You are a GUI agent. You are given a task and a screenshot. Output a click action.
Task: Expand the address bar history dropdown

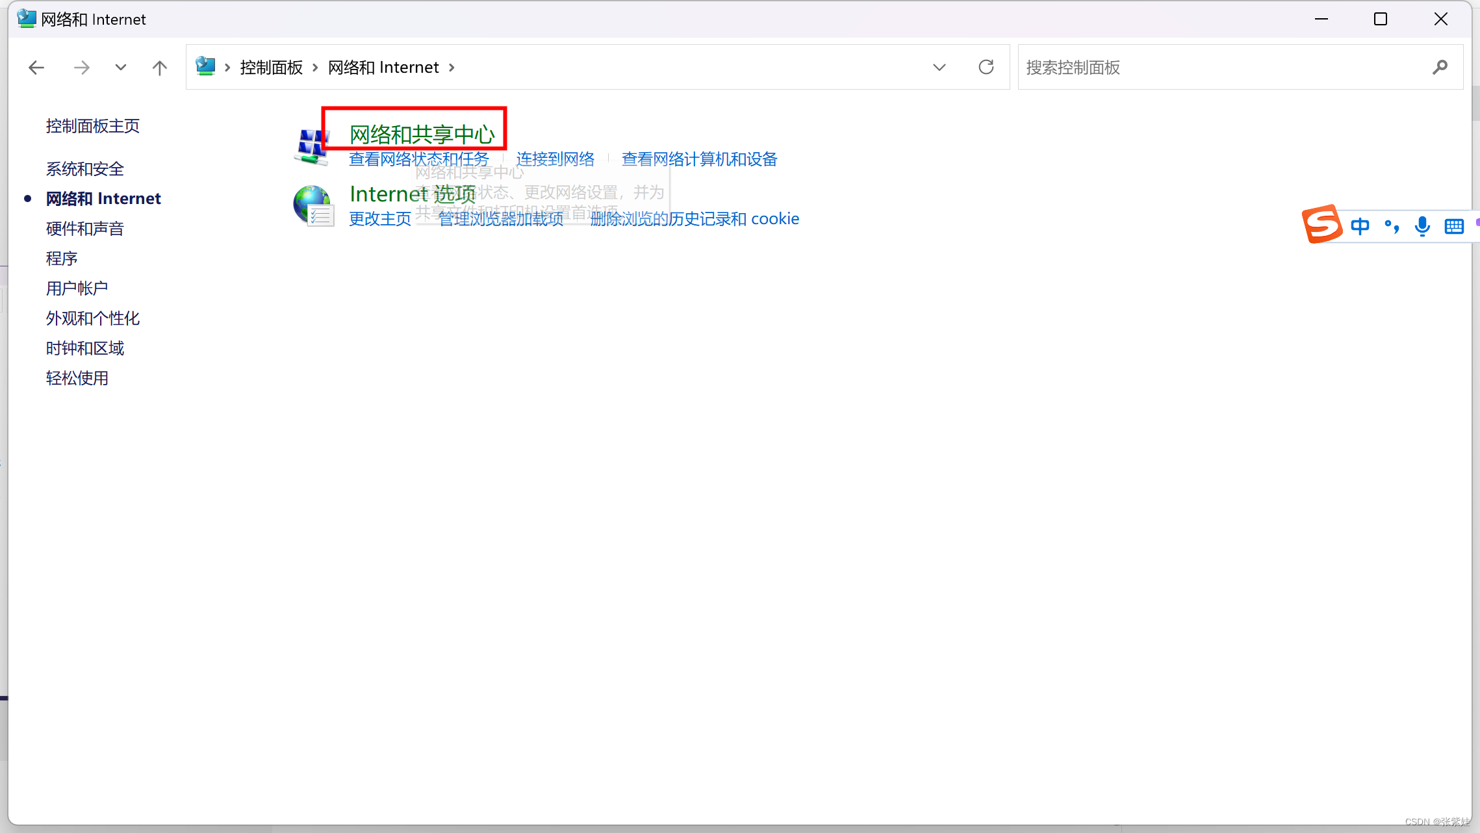939,67
